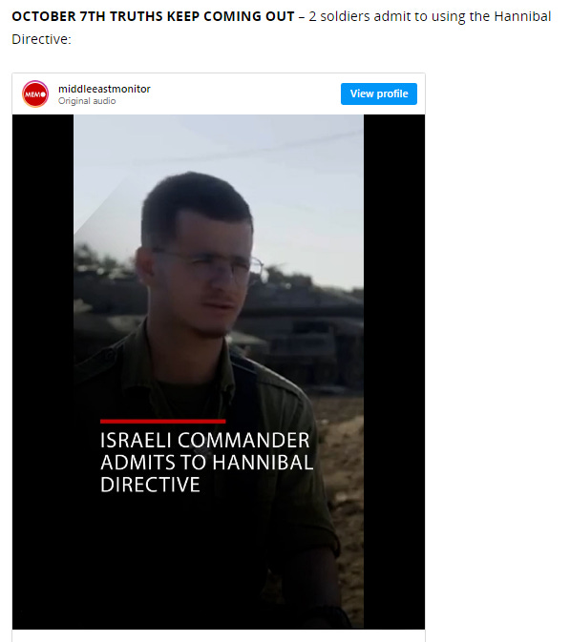Click the right black letterbox of the video
The width and height of the screenshot is (570, 642).
(x=394, y=372)
